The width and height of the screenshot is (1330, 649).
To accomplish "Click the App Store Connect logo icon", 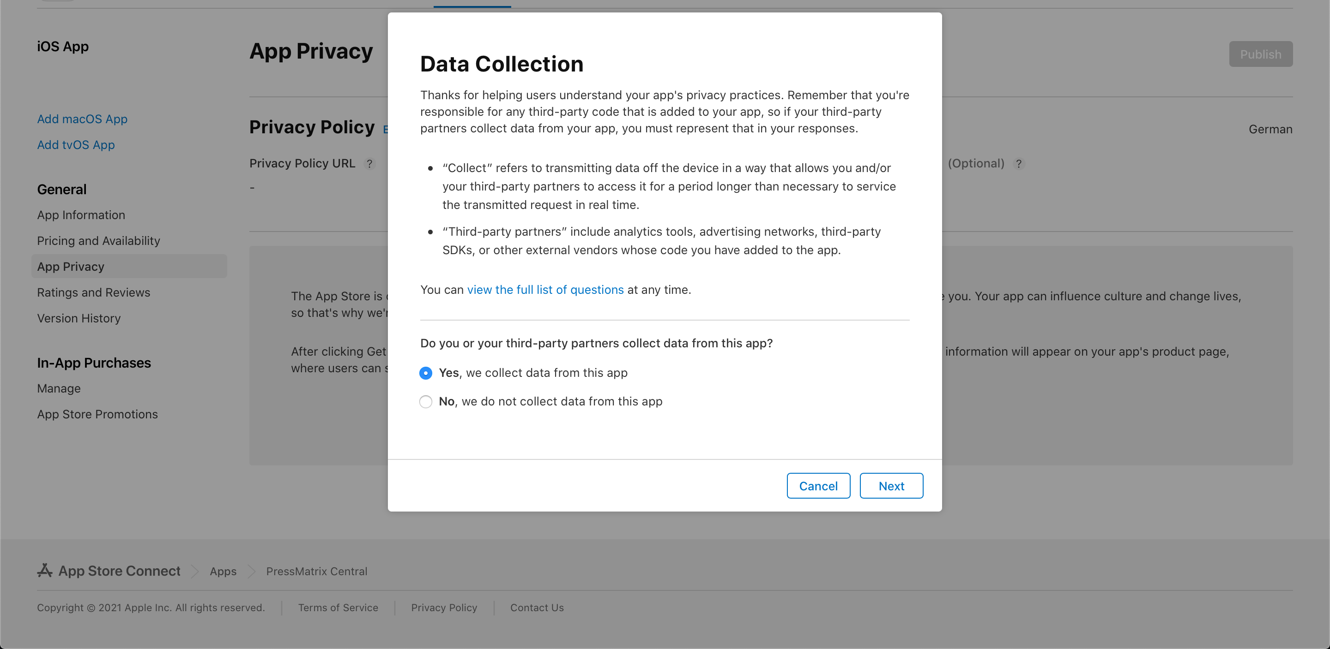I will click(45, 570).
